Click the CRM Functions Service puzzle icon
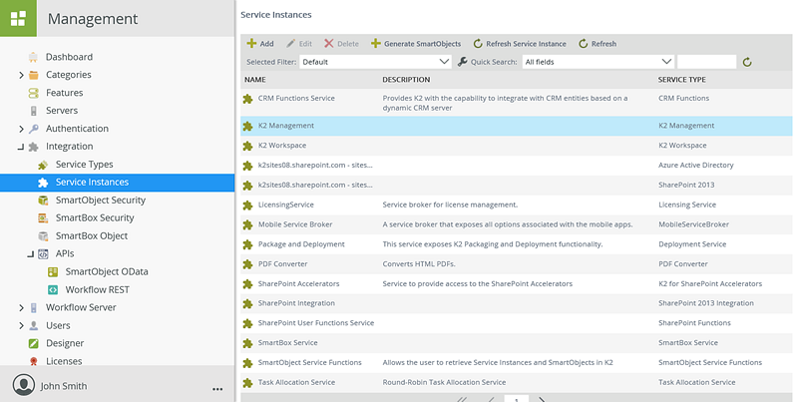This screenshot has height=402, width=798. [248, 99]
